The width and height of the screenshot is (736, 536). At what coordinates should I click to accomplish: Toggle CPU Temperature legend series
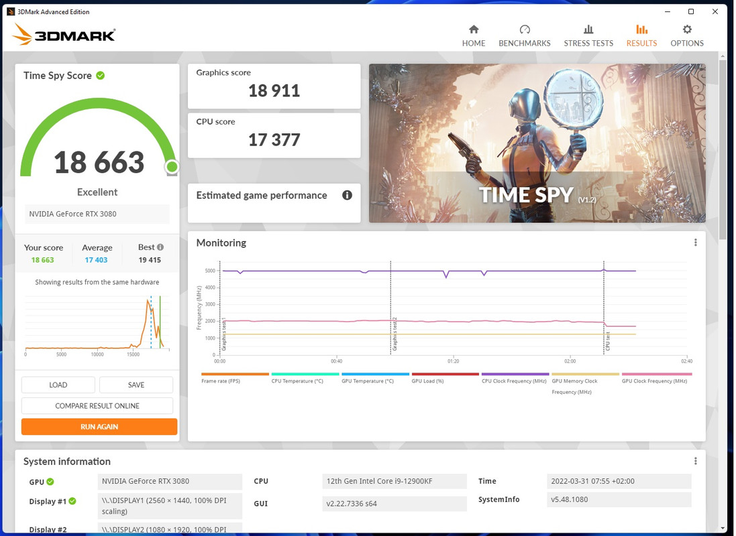tap(305, 379)
